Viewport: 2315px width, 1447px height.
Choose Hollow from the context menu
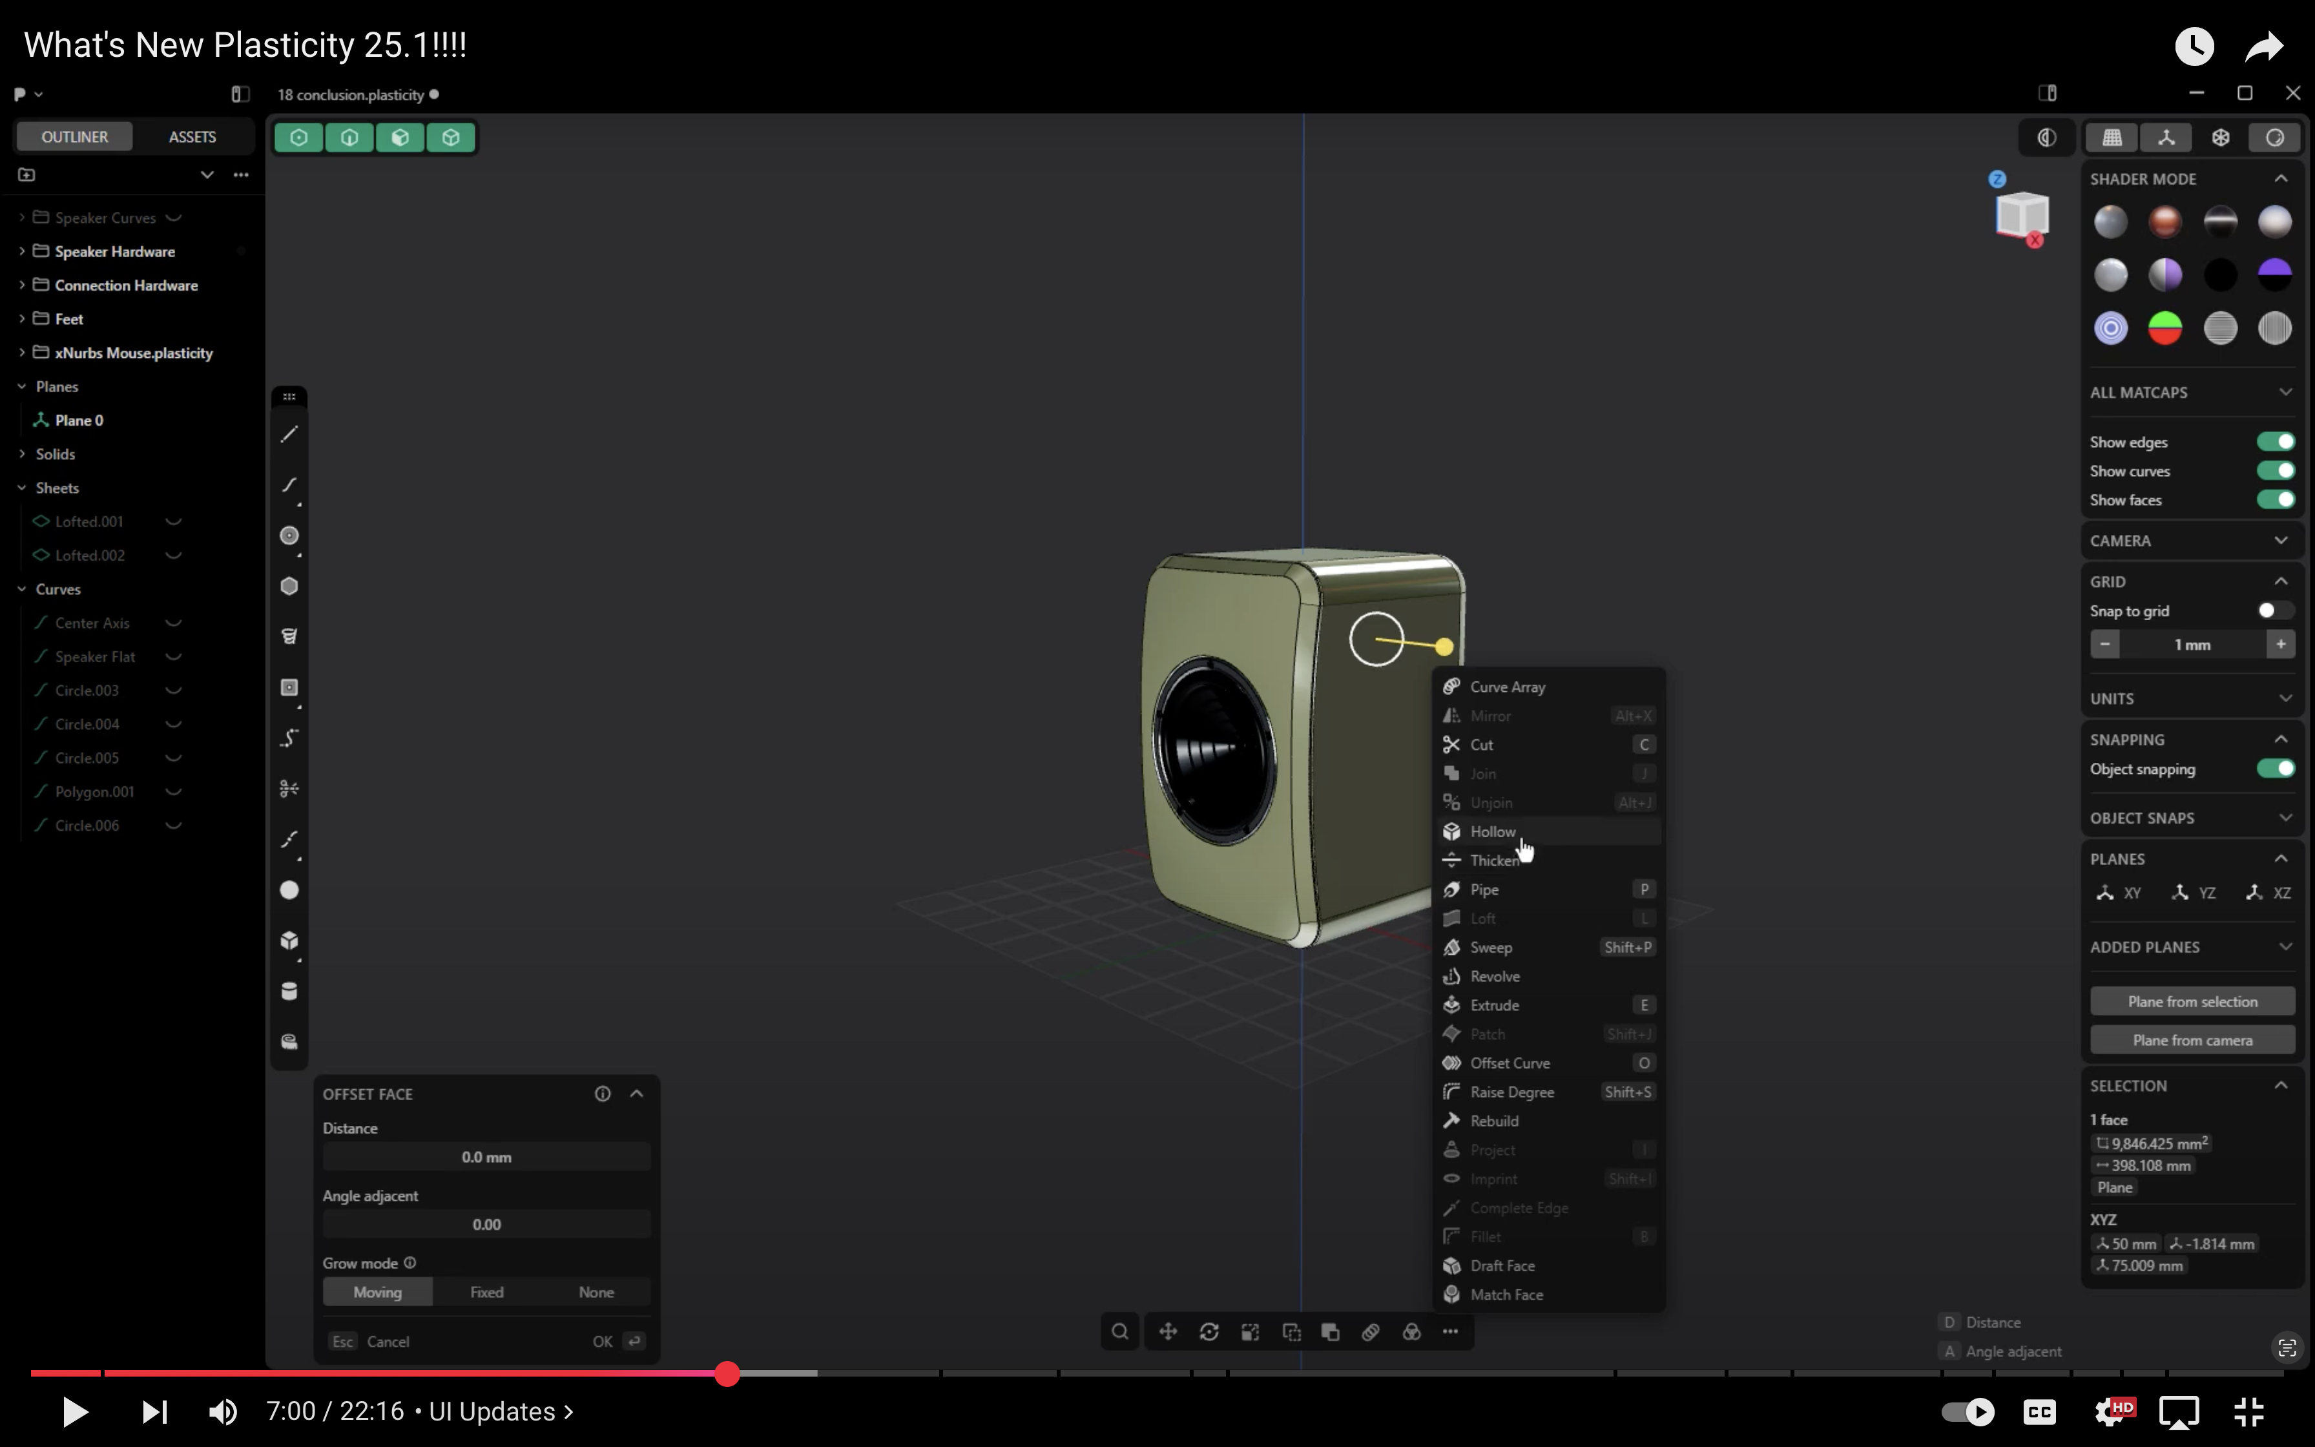[1492, 831]
